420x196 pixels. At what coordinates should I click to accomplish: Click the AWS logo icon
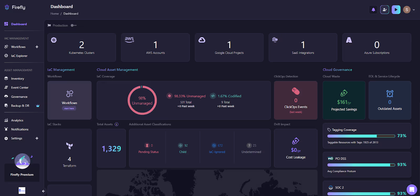tap(129, 40)
